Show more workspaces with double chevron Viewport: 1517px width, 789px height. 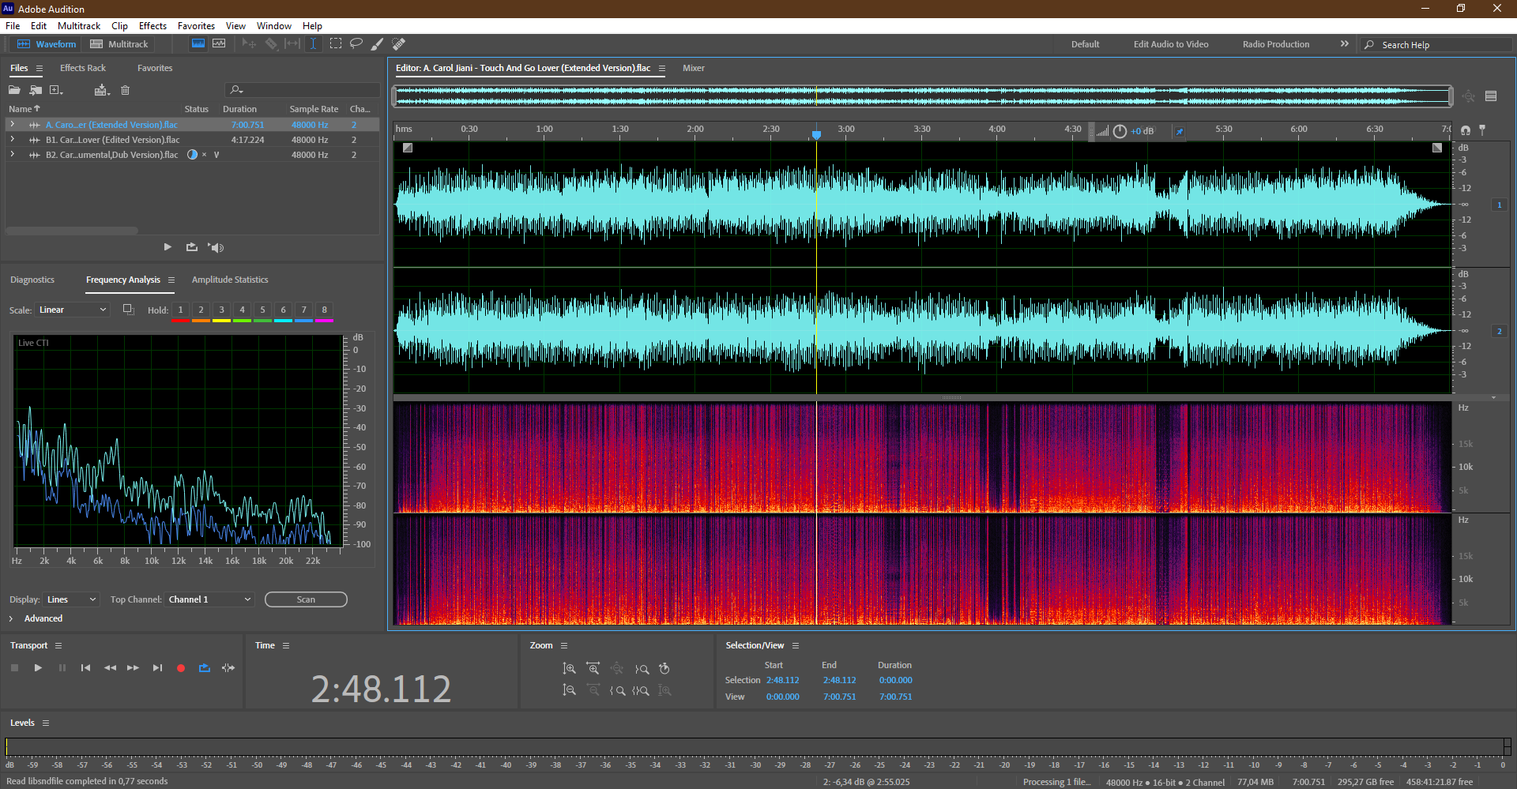click(1345, 44)
